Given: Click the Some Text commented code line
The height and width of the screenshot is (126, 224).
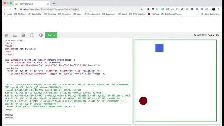Looking at the screenshot, I should (x=41, y=106).
